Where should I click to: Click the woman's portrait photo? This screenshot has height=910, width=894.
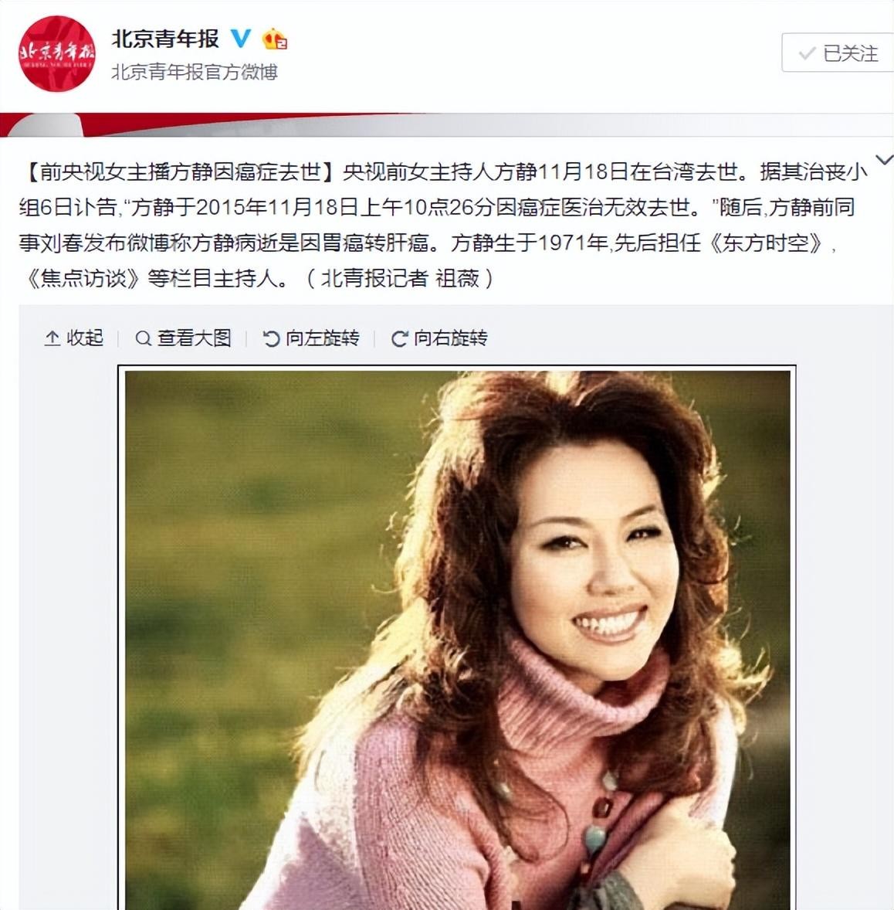point(457,638)
